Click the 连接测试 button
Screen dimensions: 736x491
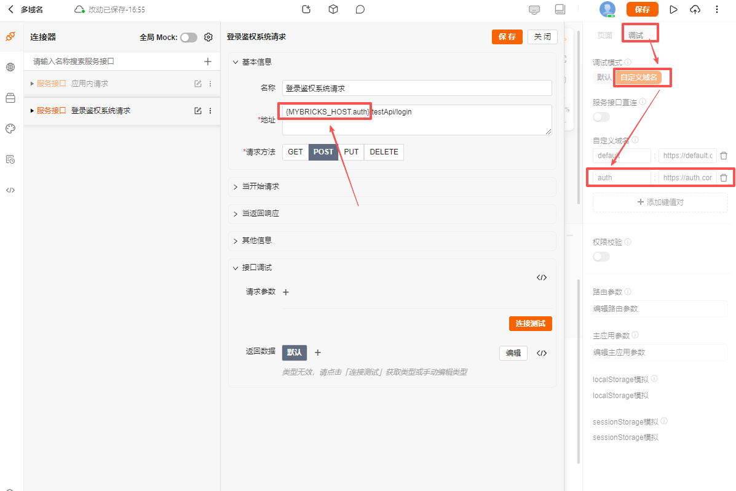(x=530, y=324)
